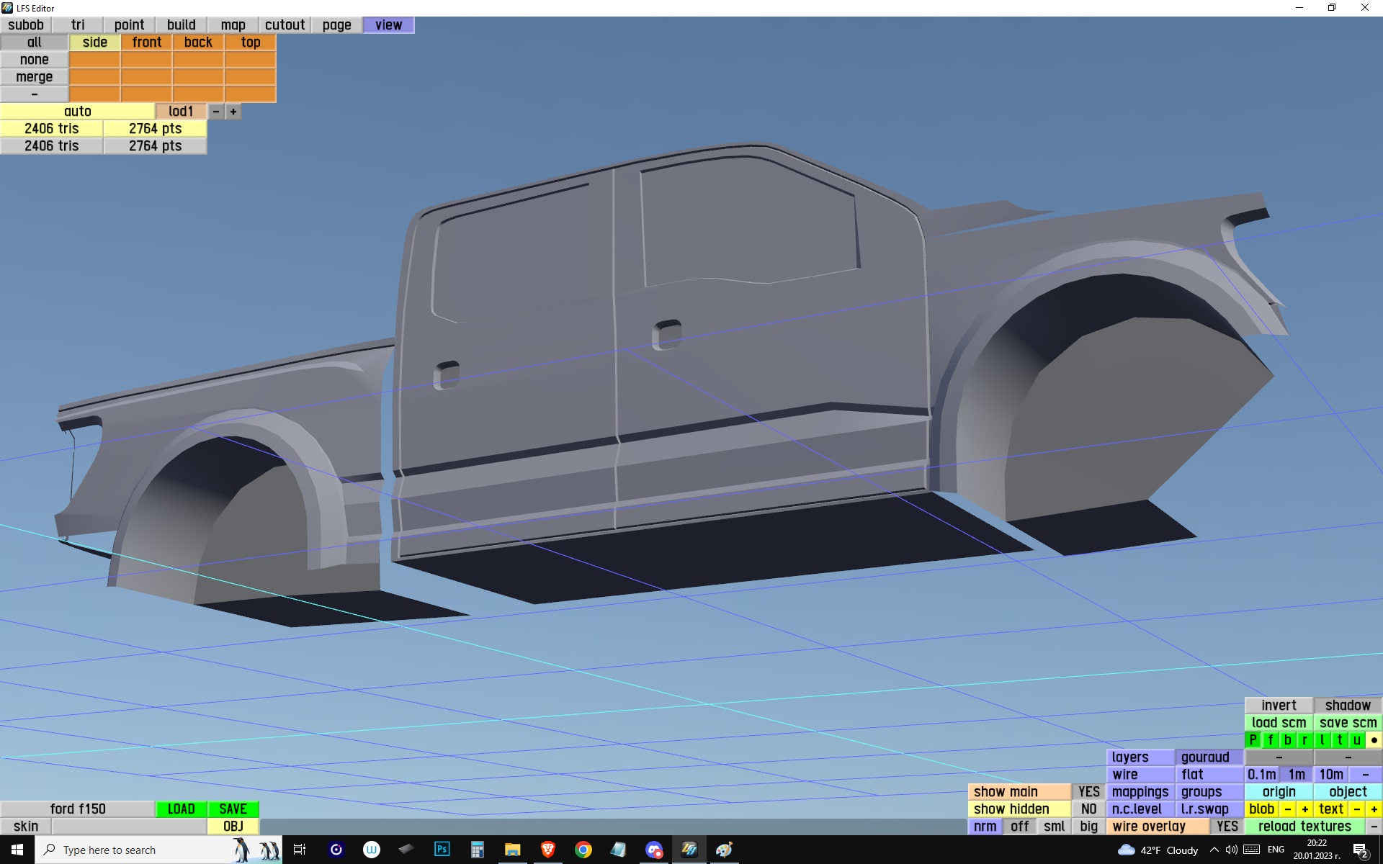The width and height of the screenshot is (1383, 864).
Task: Increase blob size with plus button
Action: pyautogui.click(x=1304, y=809)
